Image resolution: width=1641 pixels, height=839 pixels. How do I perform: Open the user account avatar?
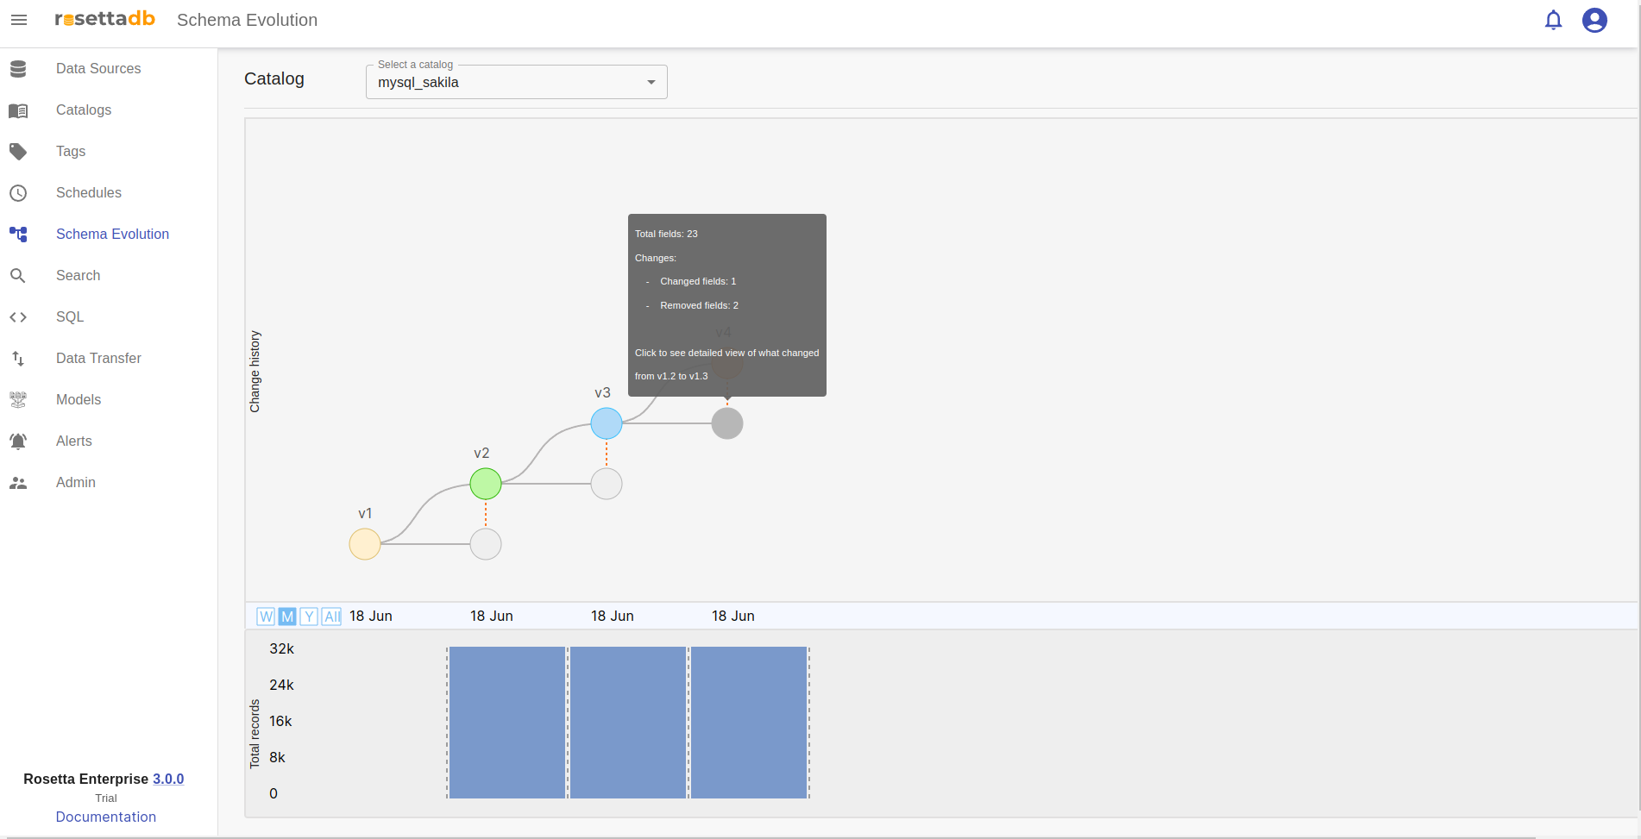1594,20
